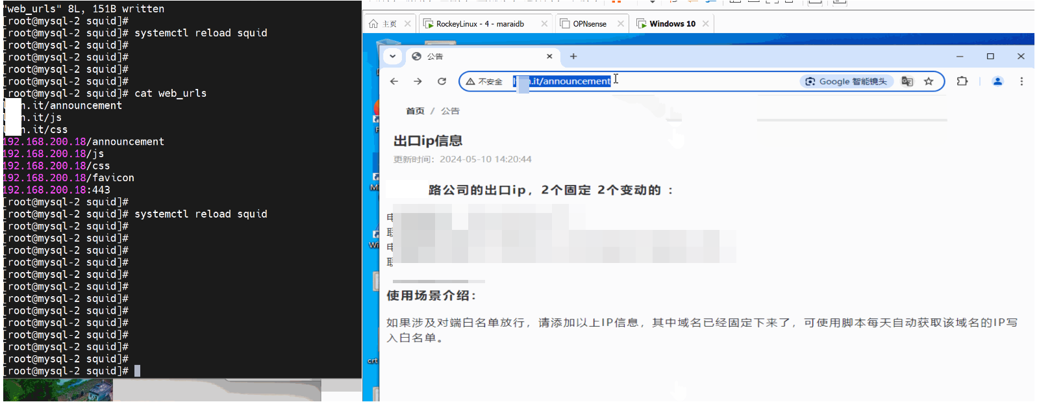Screen dimensions: 1039x402
Task: Click the not secure warning badge
Action: [484, 81]
